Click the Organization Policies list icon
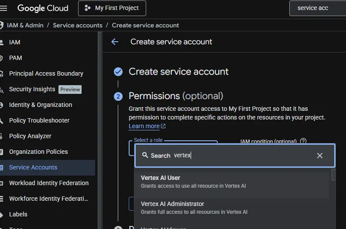Screen dimensions: 346x229 pos(1,152)
